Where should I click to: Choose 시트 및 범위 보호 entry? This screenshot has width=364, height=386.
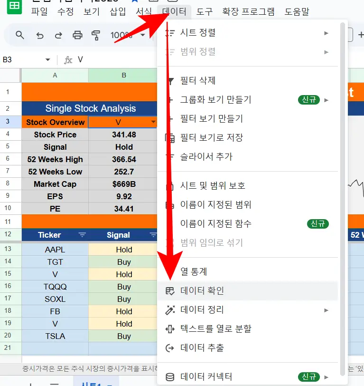point(248,185)
